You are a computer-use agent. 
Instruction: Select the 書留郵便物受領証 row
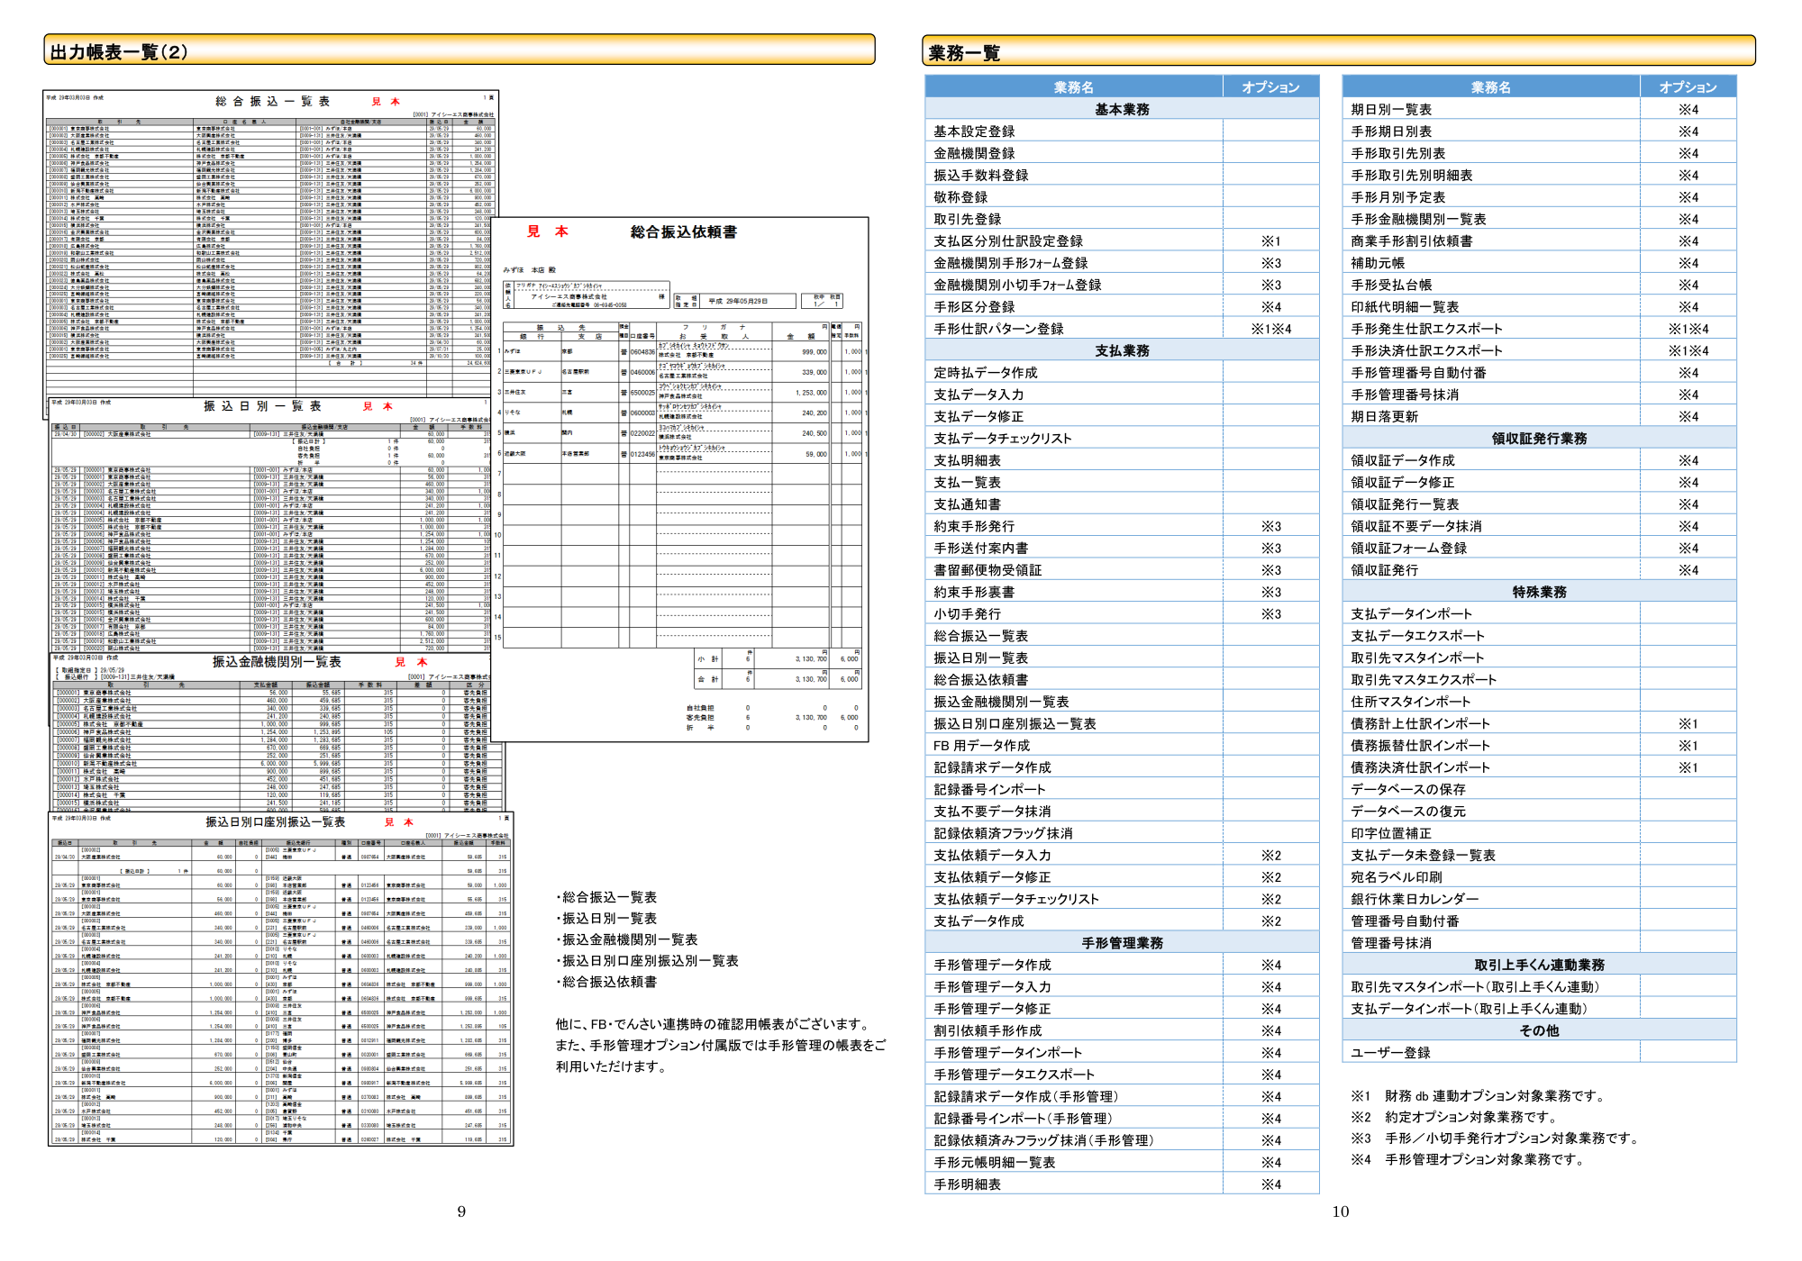click(x=1122, y=570)
